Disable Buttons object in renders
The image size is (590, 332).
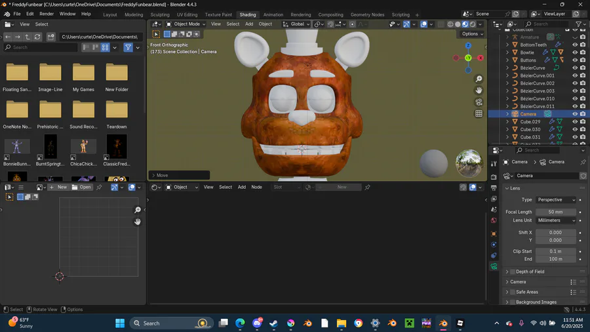click(x=583, y=60)
